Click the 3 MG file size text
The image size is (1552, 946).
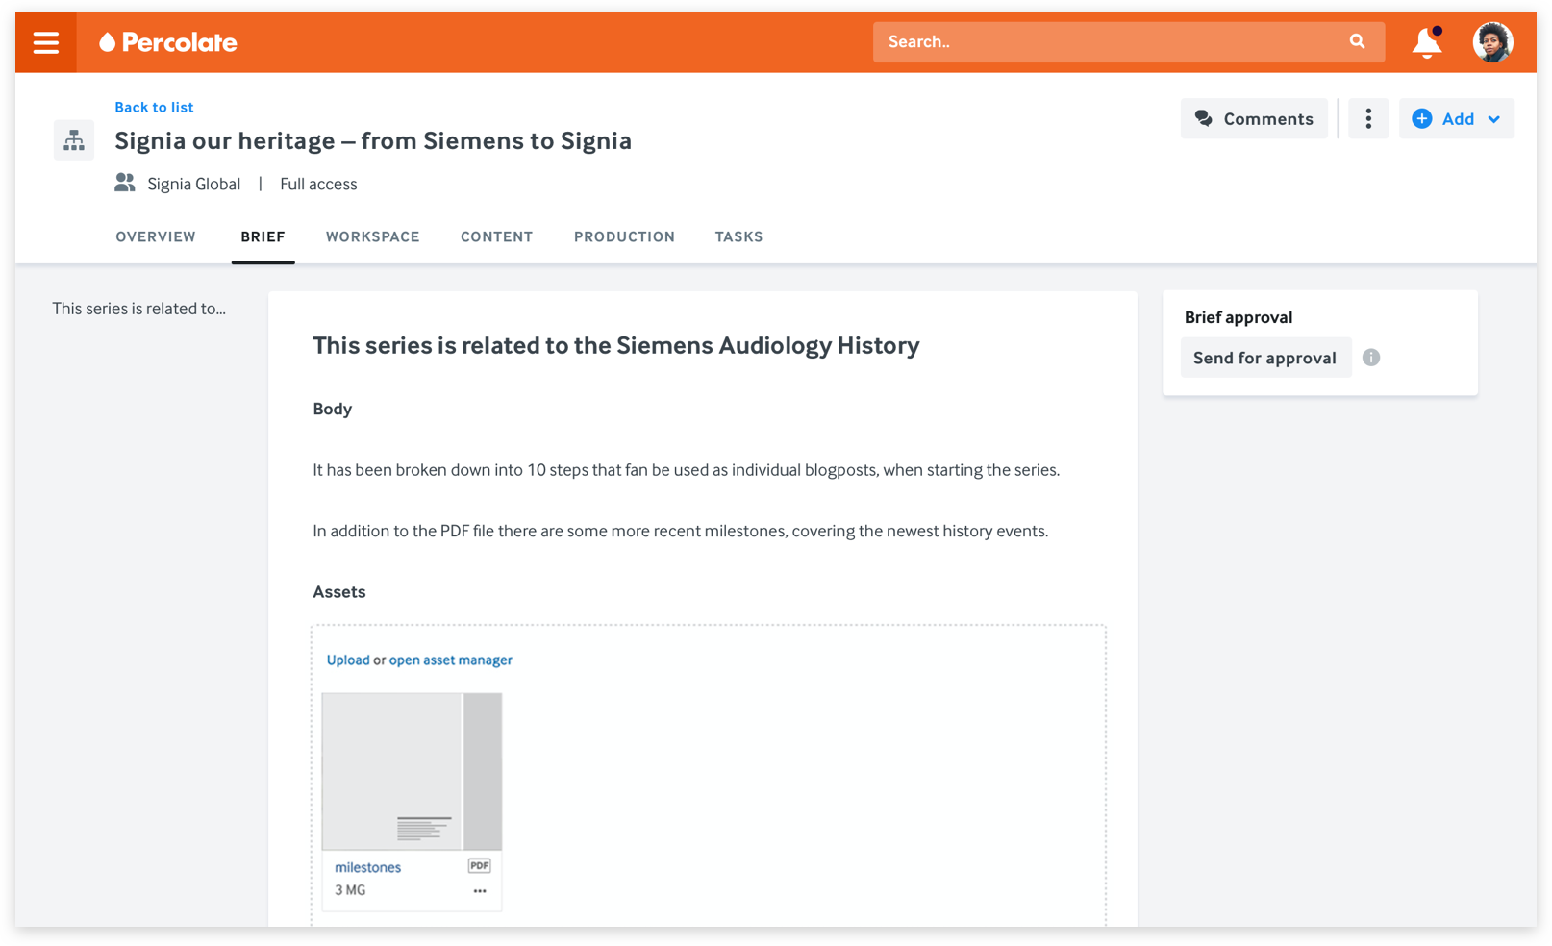point(350,890)
